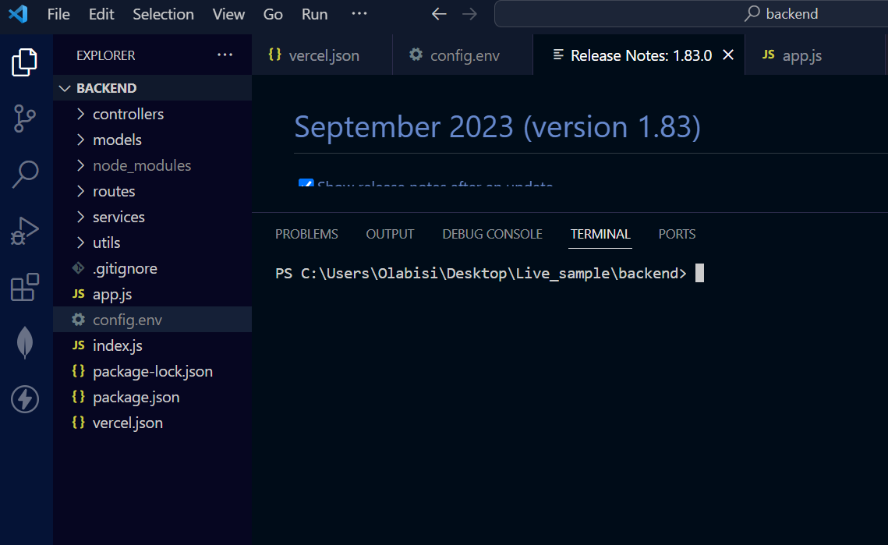Click the Explorer ellipsis actions menu
The width and height of the screenshot is (888, 545).
225,55
